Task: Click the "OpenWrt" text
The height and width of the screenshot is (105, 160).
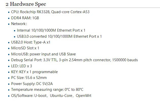Action: pyautogui.click(x=83, y=96)
